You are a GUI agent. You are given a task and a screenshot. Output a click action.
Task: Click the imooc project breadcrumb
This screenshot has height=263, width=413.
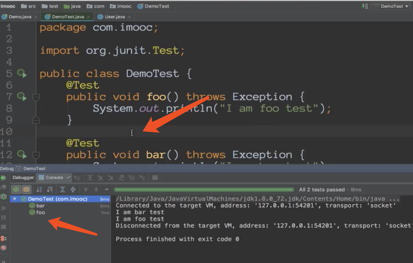click(x=8, y=6)
